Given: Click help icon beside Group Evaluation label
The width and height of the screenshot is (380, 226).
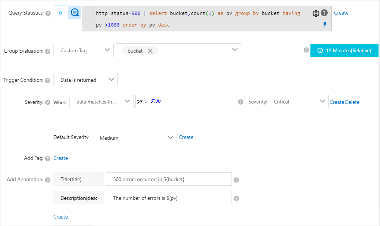Looking at the screenshot, I should 48,51.
